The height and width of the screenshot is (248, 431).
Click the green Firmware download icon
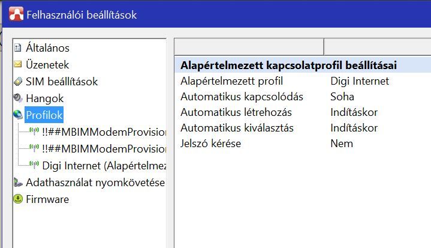[17, 199]
